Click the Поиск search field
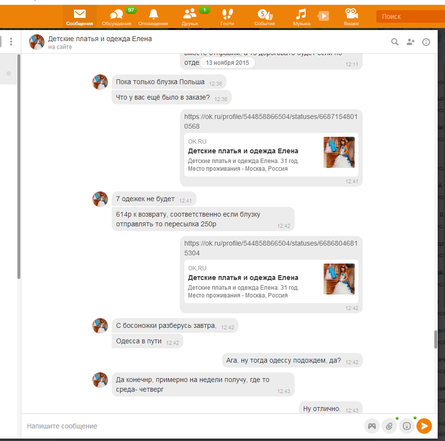The image size is (445, 441). pos(409,17)
